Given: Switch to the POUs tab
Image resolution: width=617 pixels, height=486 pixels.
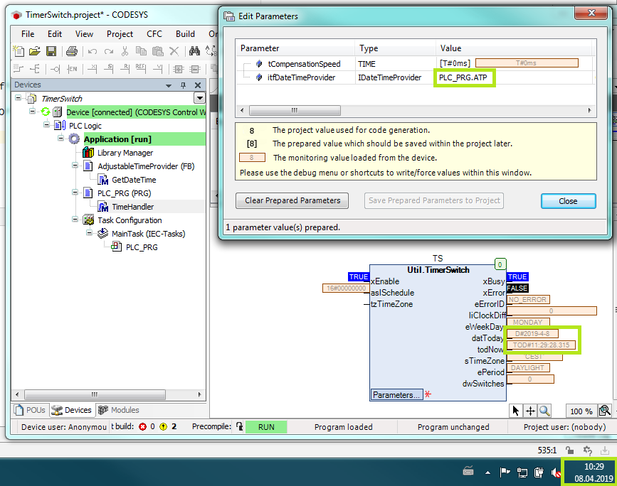Looking at the screenshot, I should pyautogui.click(x=30, y=410).
